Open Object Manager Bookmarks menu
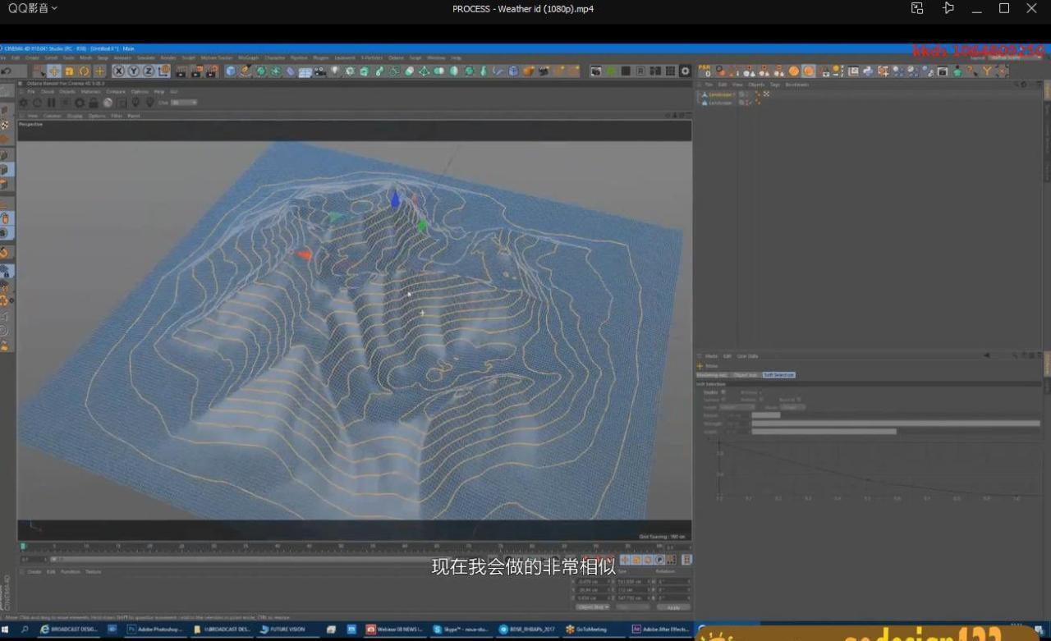 [797, 85]
